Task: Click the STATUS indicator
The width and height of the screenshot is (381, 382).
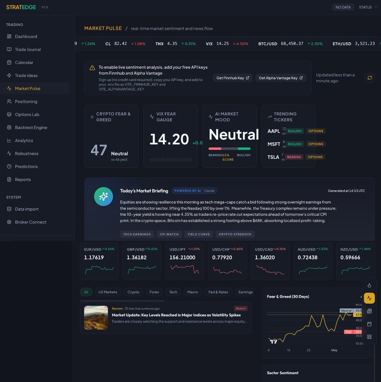Action: [x=368, y=7]
